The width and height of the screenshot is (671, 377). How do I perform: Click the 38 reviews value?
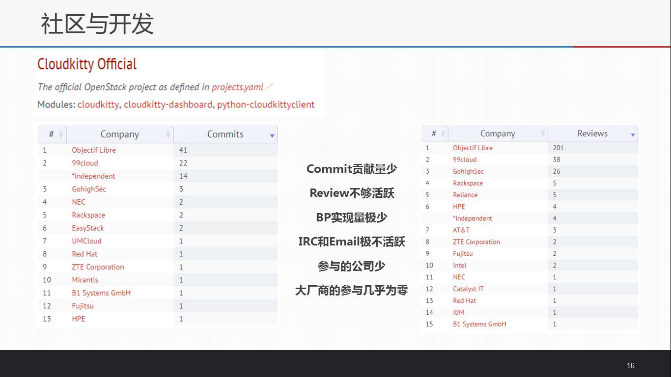pyautogui.click(x=556, y=160)
